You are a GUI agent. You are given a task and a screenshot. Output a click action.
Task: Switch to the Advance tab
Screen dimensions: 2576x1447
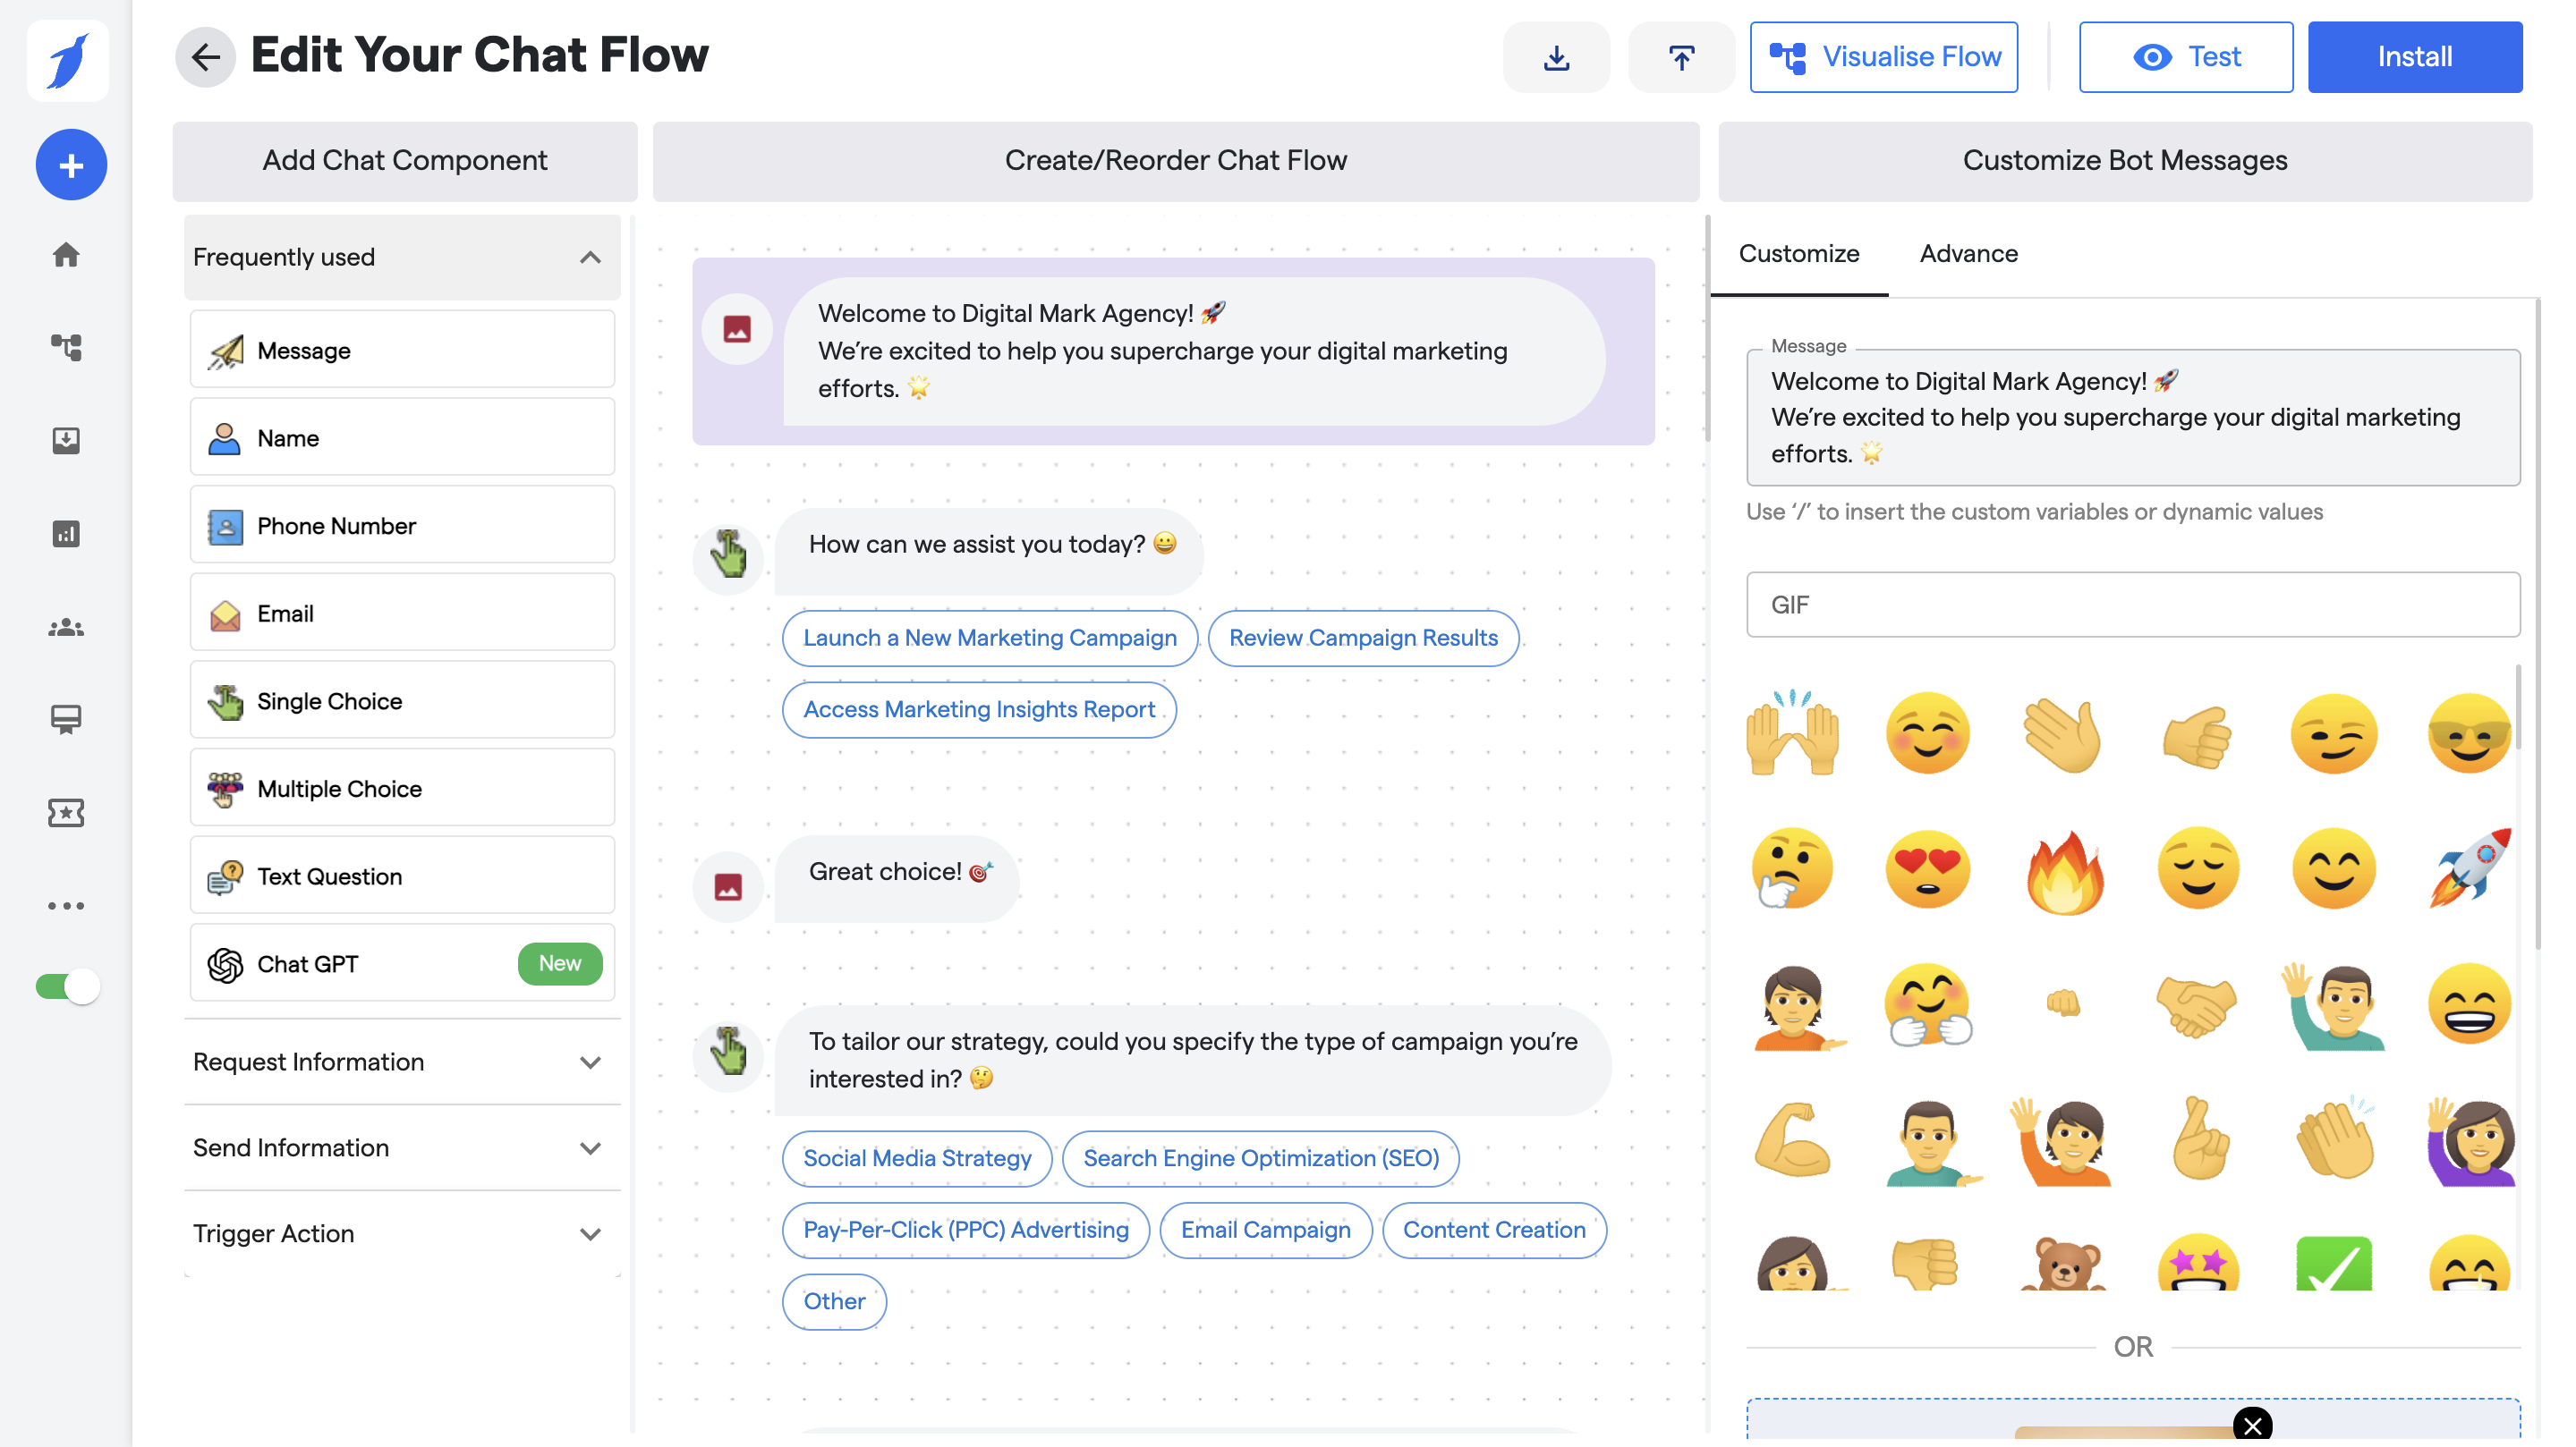pos(1968,254)
